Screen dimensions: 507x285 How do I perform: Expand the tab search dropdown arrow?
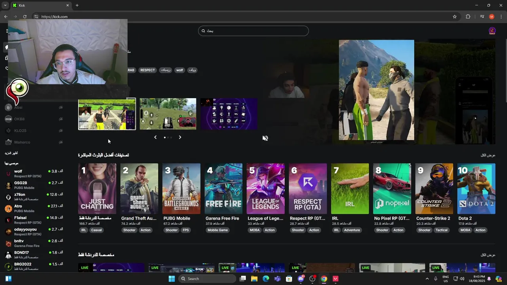[x=5, y=6]
